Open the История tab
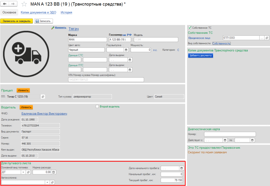This screenshot has height=186, width=270. click(66, 12)
